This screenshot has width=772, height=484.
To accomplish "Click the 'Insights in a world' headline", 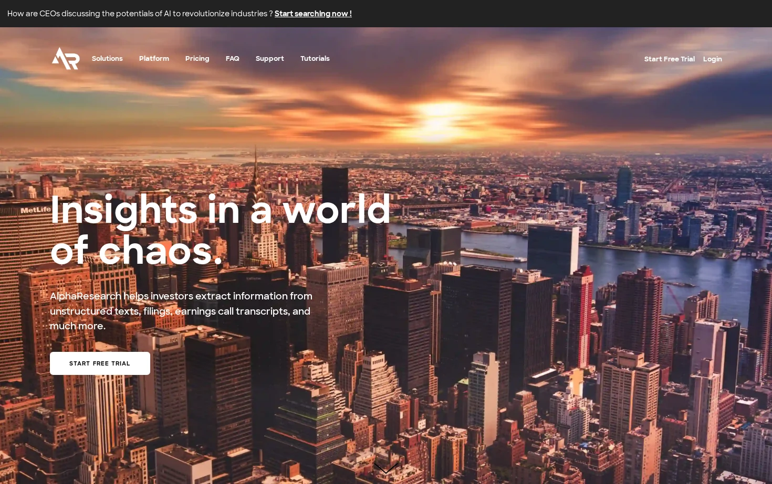I will [x=221, y=210].
